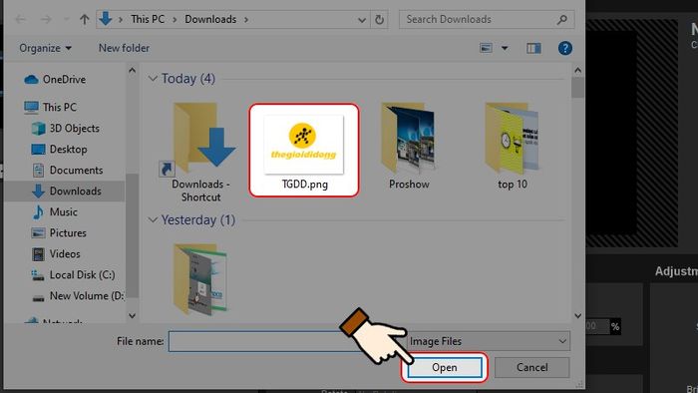Select the top 10 folder

pos(512,146)
